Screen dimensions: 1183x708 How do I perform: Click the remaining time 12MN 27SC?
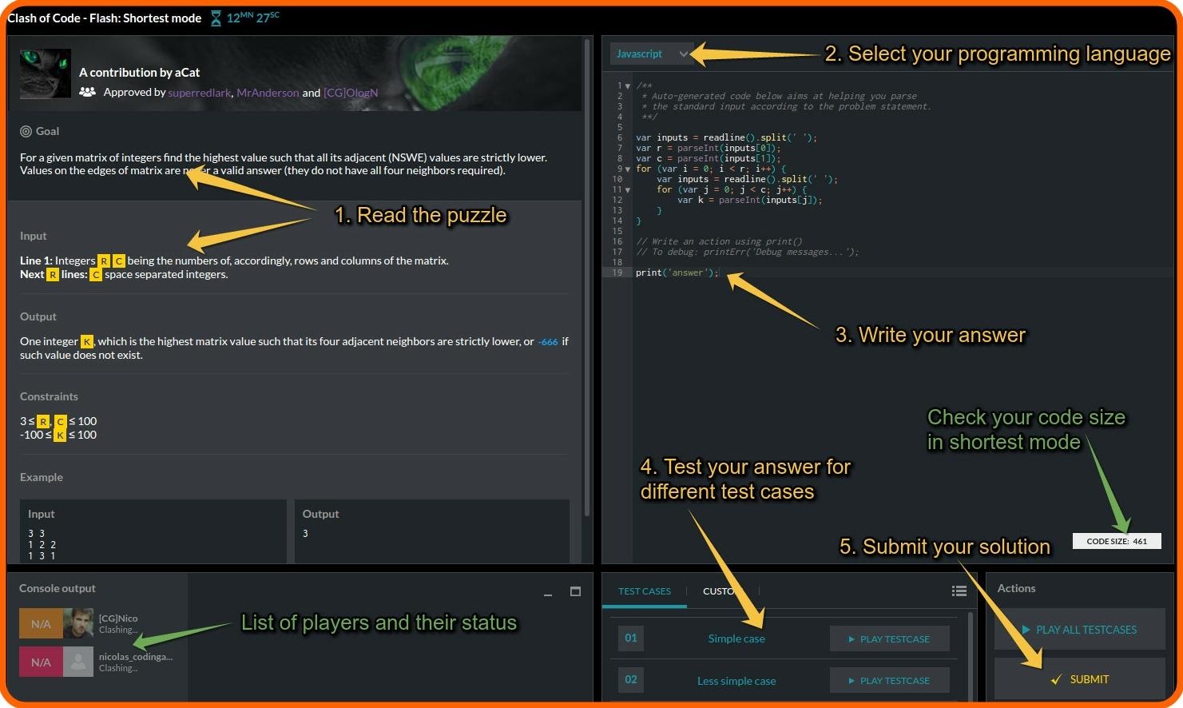click(x=252, y=17)
